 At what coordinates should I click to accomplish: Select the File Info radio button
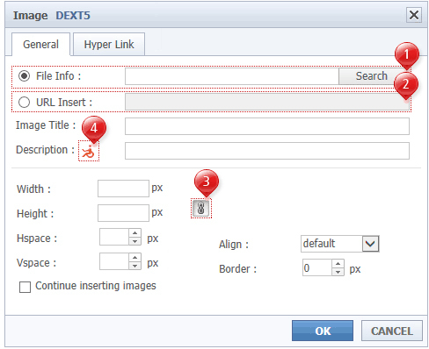click(x=24, y=76)
